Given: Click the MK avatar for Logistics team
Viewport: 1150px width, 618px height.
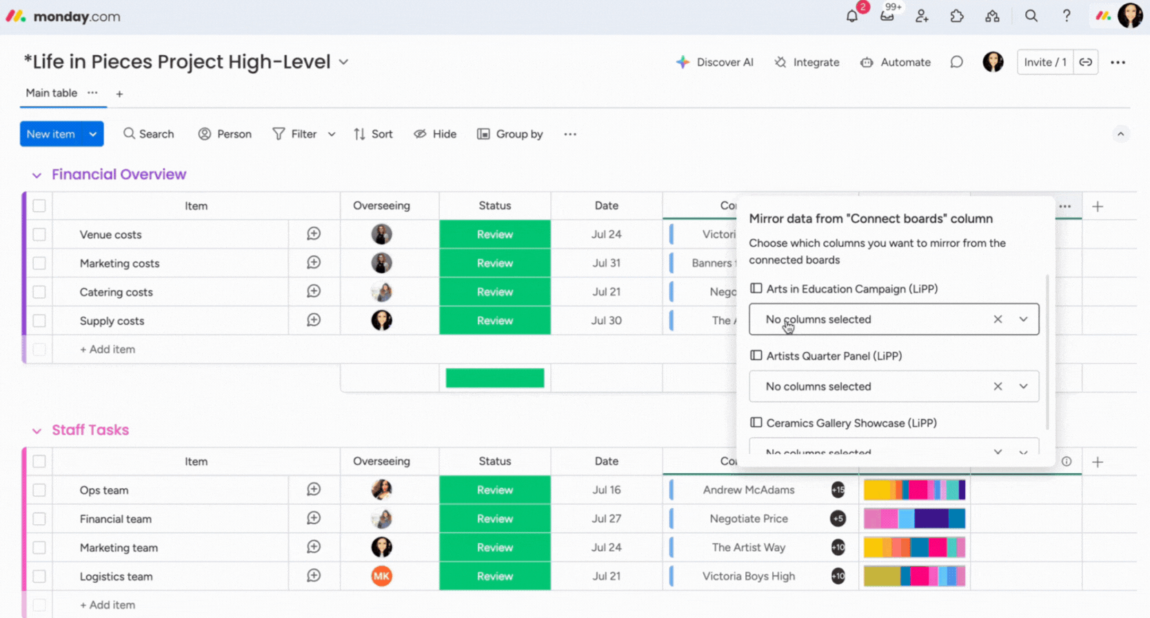Looking at the screenshot, I should click(x=381, y=576).
